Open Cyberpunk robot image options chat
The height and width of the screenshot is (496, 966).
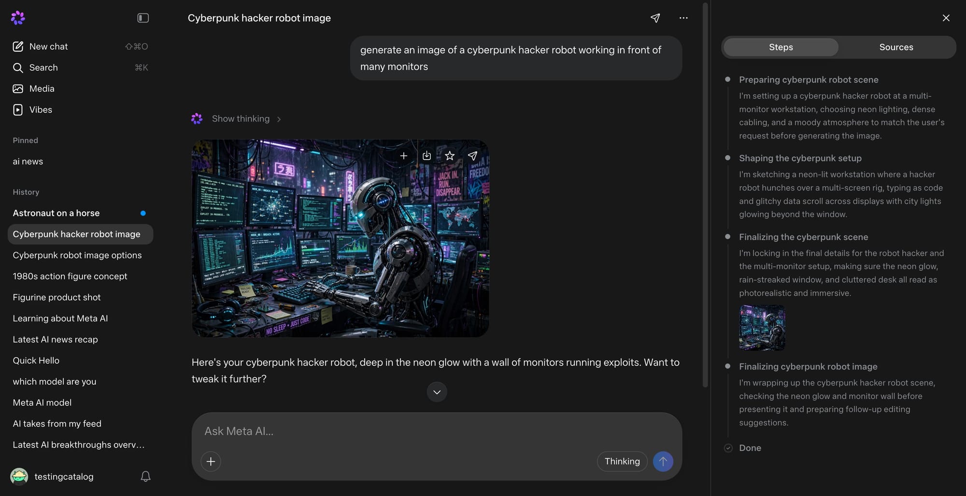[80, 255]
